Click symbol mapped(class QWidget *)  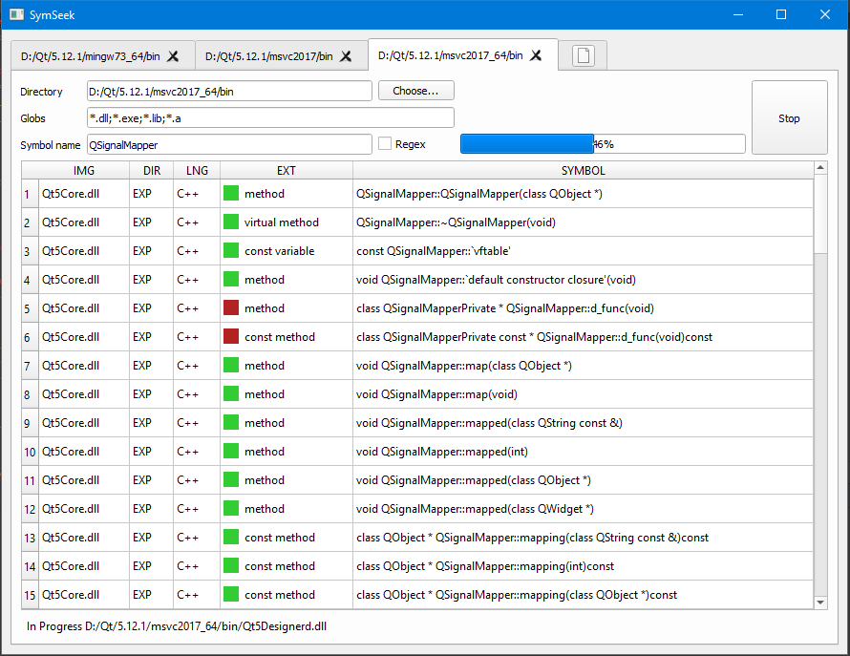[x=475, y=509]
